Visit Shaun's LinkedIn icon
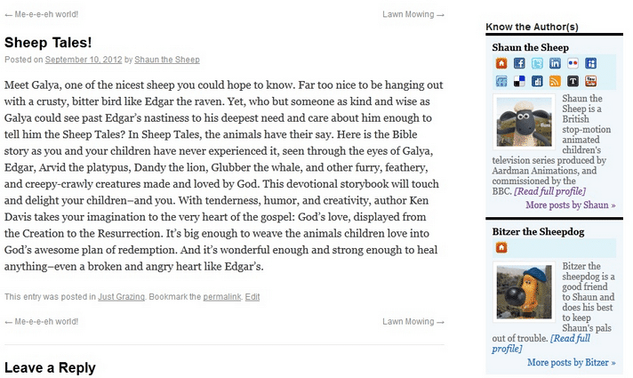This screenshot has width=633, height=378. coord(555,64)
